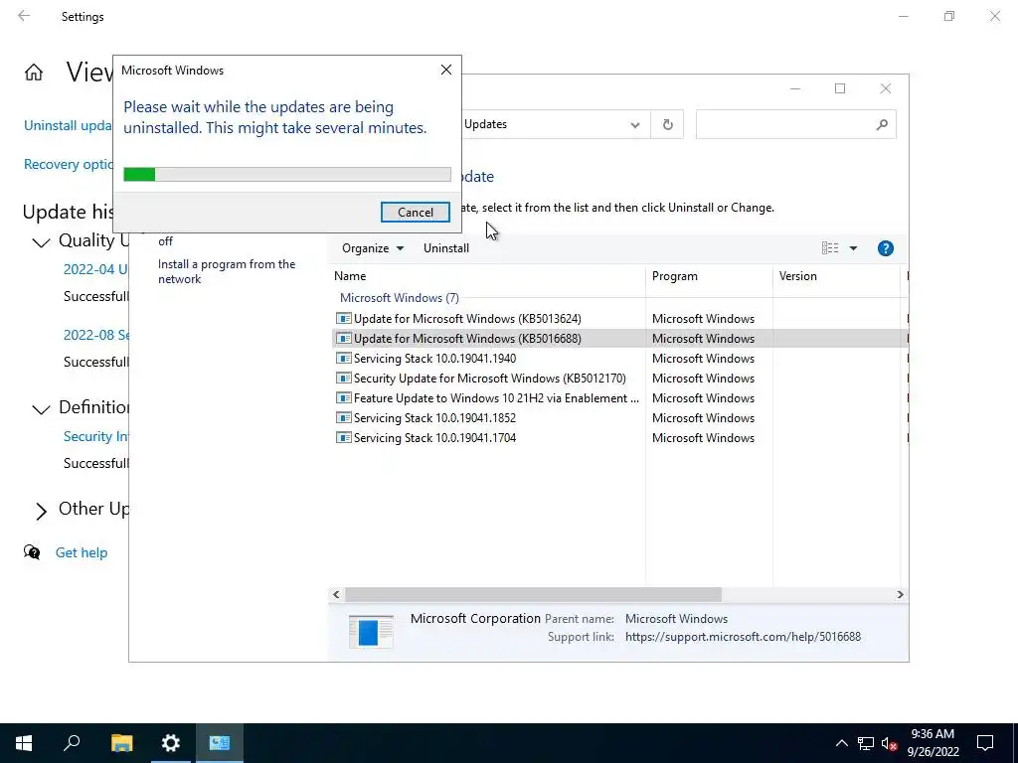Switch to Settings via taskbar gear
The width and height of the screenshot is (1018, 763).
coord(171,743)
